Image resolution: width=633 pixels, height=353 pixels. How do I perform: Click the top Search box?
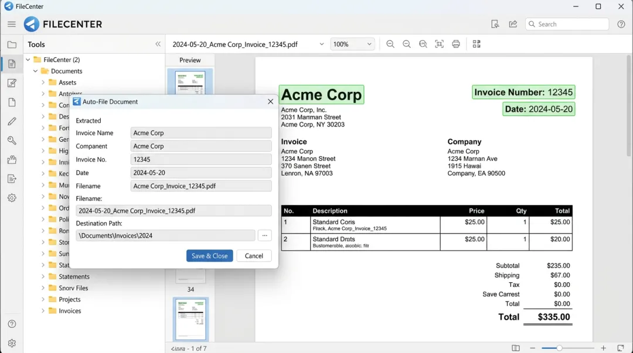point(567,24)
